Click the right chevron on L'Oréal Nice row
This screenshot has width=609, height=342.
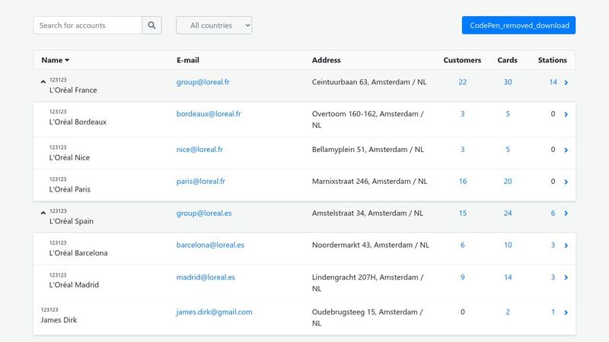coord(566,150)
